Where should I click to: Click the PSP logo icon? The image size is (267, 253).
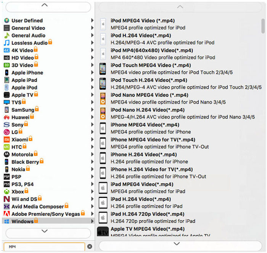pos(6,177)
